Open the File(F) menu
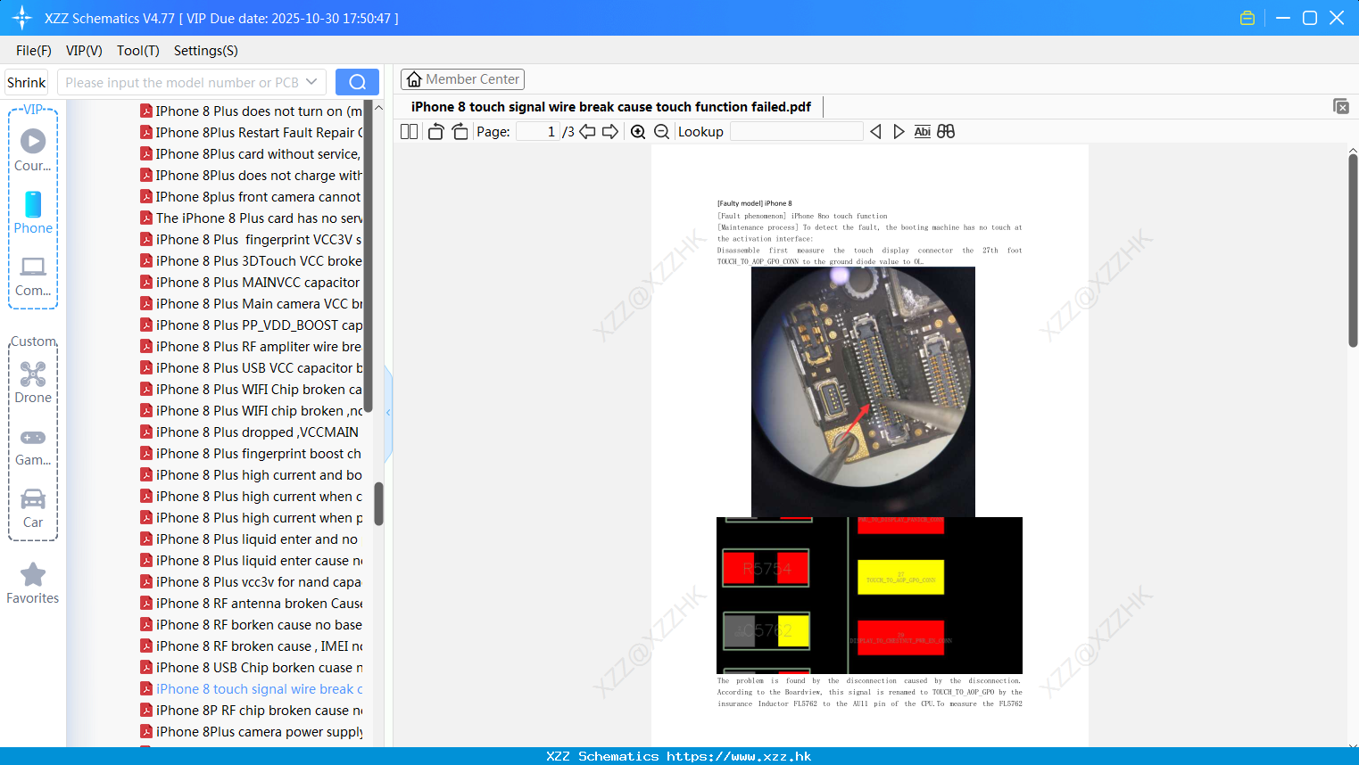Image resolution: width=1359 pixels, height=765 pixels. [34, 51]
